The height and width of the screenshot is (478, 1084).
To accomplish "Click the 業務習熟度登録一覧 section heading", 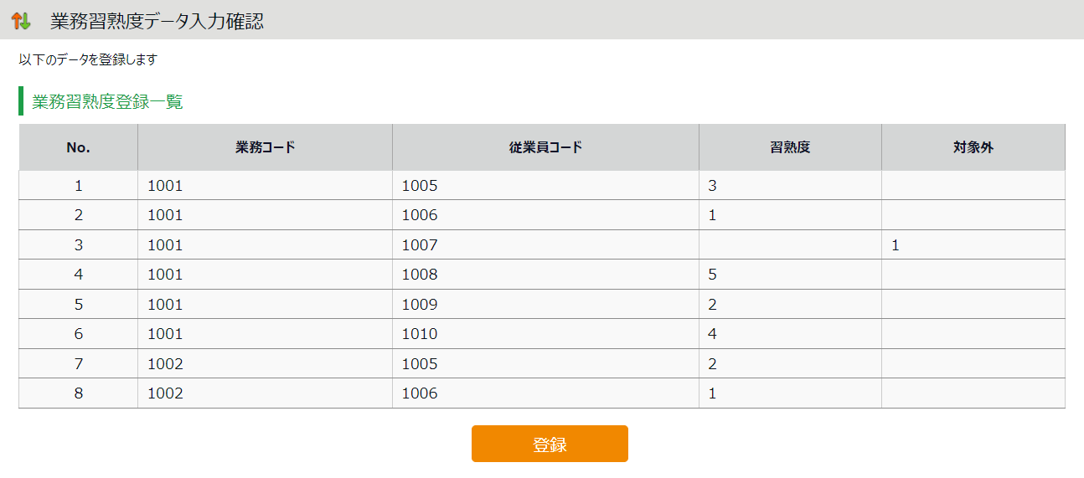I will pos(107,102).
